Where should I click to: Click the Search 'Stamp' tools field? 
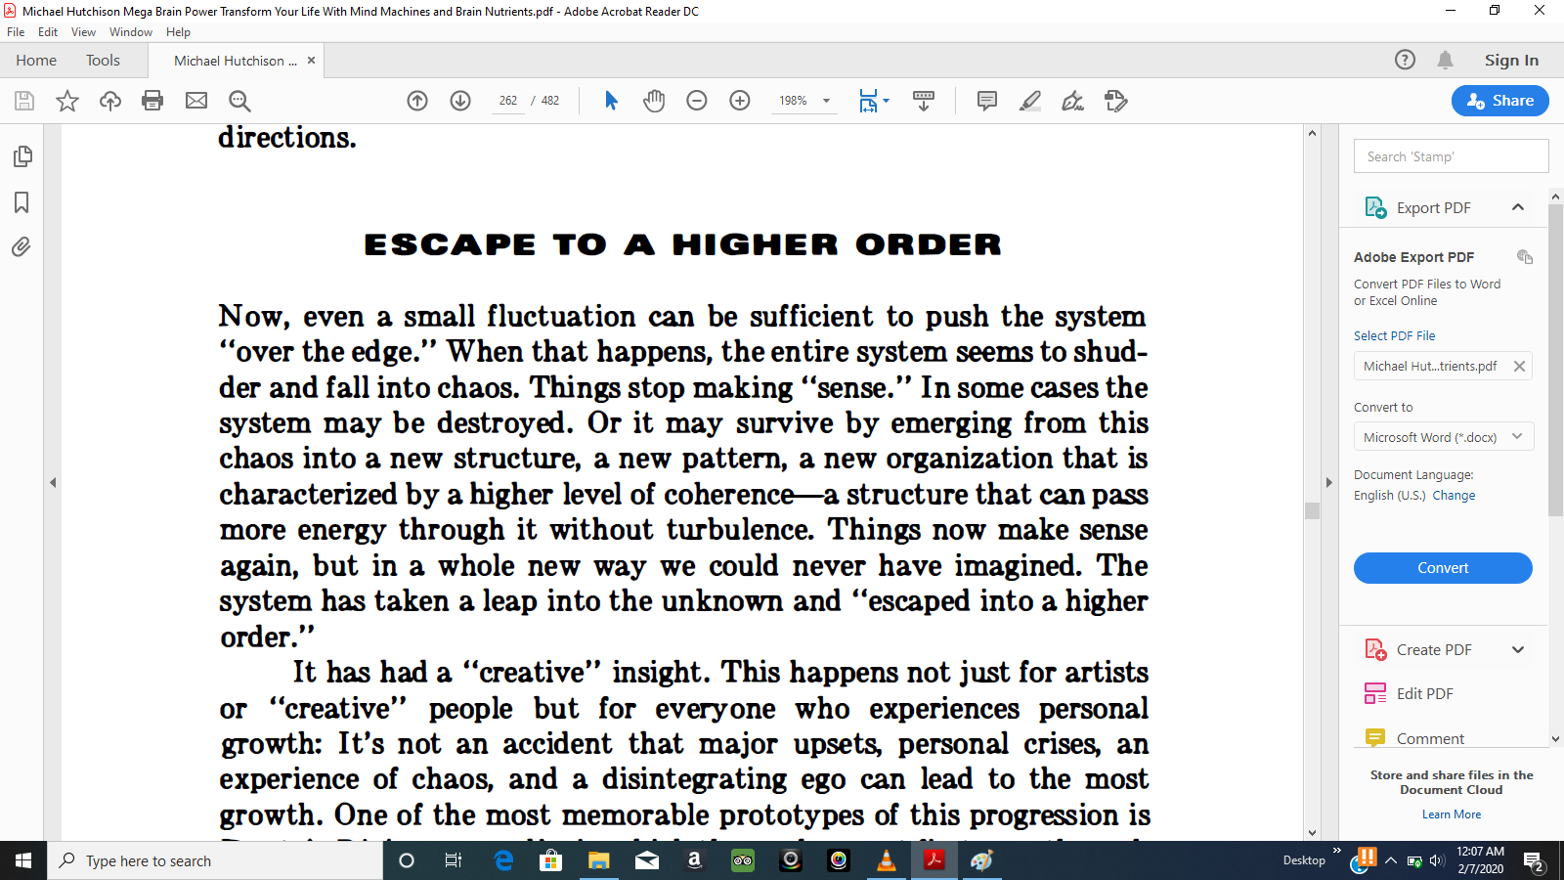(1451, 156)
